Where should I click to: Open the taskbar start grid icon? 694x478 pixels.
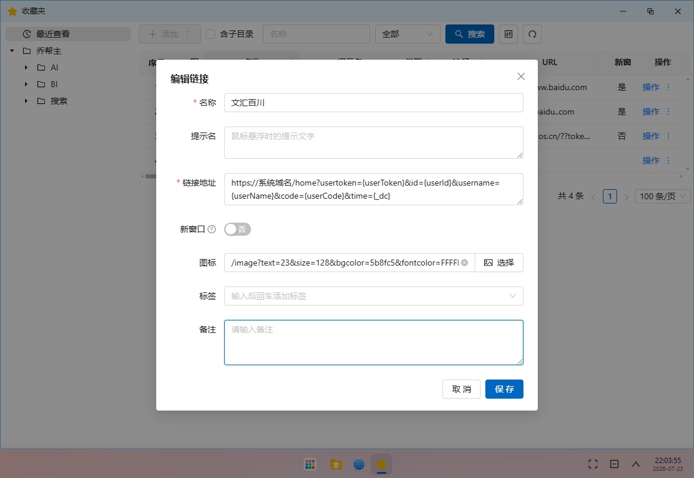click(x=310, y=464)
